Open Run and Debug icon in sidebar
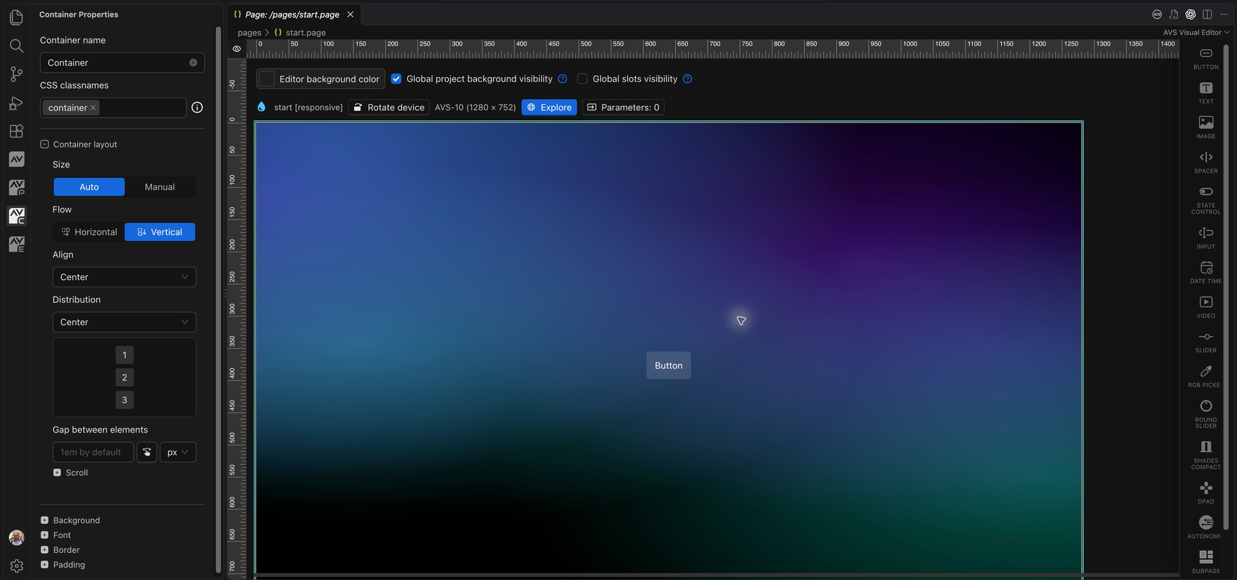The width and height of the screenshot is (1237, 580). click(17, 103)
